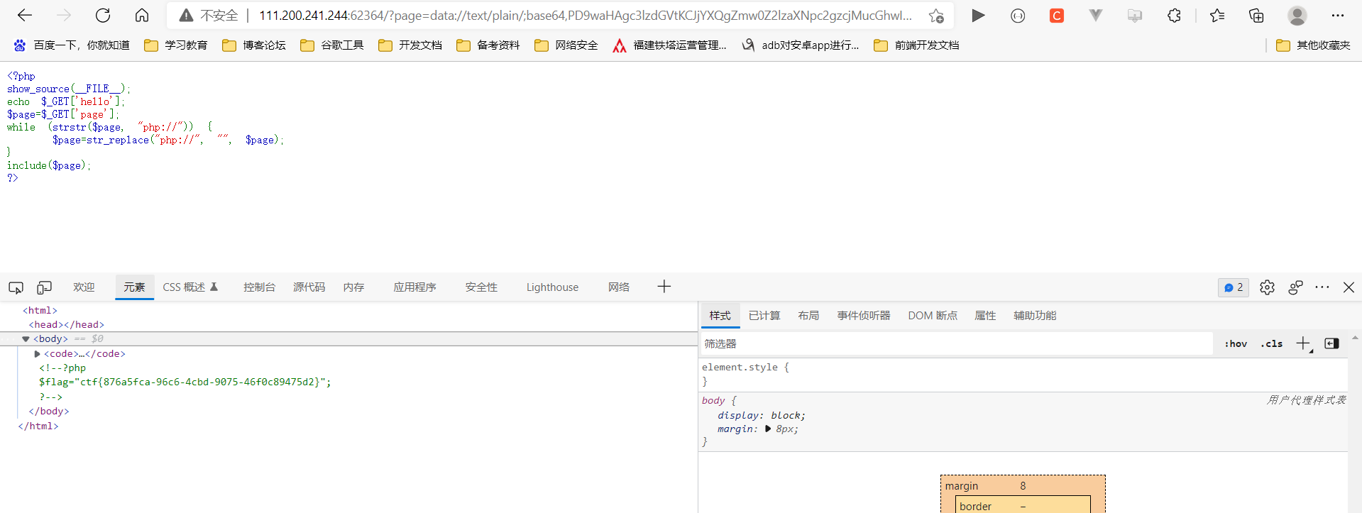Open DevTools feedback icon

coord(1295,287)
